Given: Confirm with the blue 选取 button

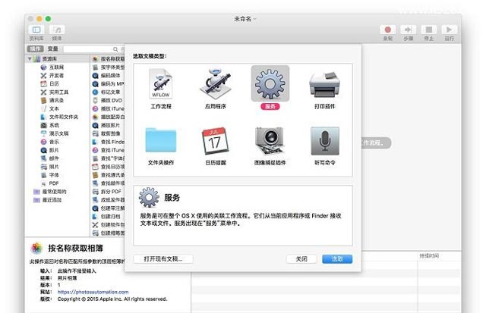Looking at the screenshot, I should tap(337, 259).
